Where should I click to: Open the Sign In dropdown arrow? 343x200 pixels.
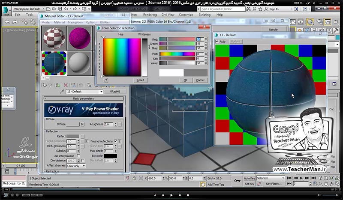[291, 9]
